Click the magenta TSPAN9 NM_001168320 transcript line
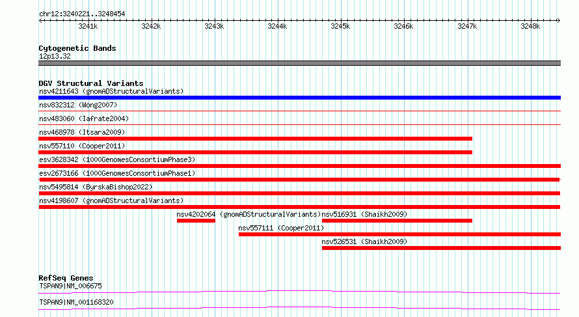Viewport: 579px width, 317px height. [299, 308]
